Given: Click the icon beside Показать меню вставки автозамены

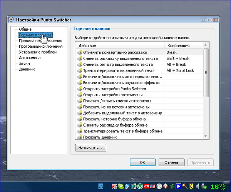Looking at the screenshot, I should pos(80,107).
